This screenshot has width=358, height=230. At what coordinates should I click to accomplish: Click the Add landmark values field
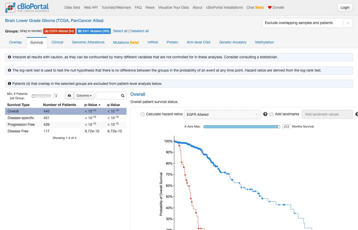pyautogui.click(x=327, y=114)
